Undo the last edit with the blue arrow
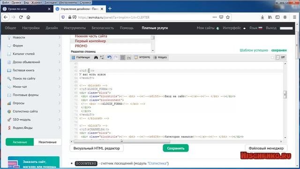 tap(109, 57)
